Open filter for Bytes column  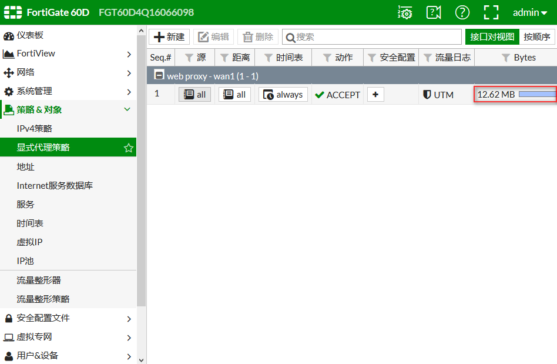click(505, 58)
